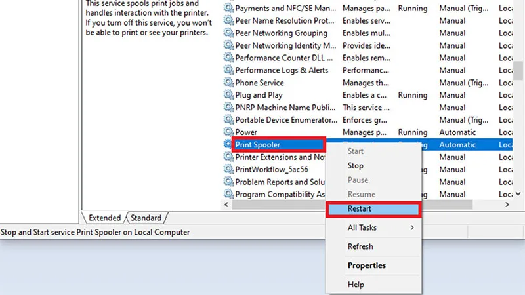Click the Manual (Trig... startup of Phone Service
Viewport: 525px width, 295px height.
point(464,83)
